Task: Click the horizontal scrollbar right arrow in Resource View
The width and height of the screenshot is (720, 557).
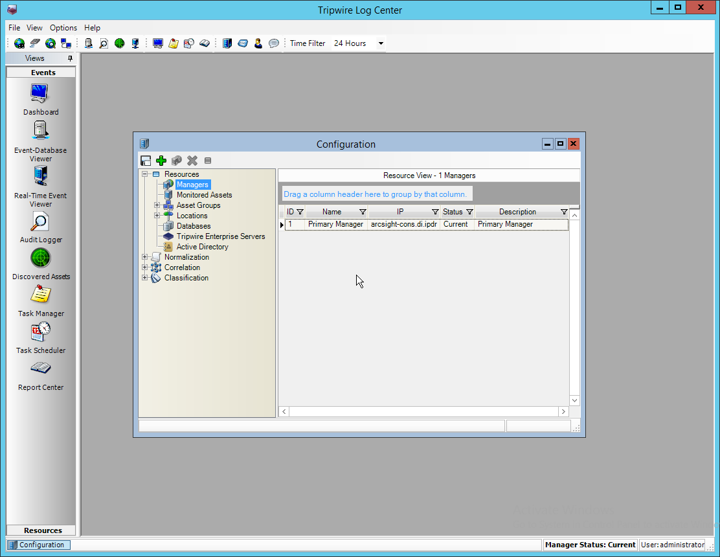Action: [x=563, y=411]
